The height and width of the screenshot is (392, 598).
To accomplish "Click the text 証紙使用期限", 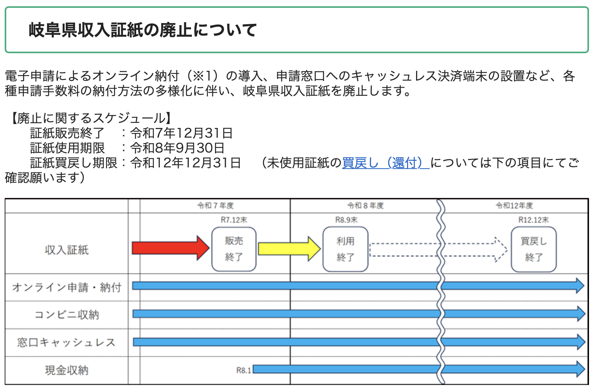I will coord(67,148).
